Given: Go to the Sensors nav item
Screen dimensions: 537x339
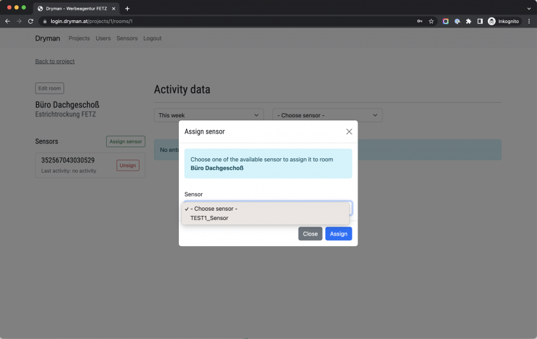Looking at the screenshot, I should (x=127, y=39).
